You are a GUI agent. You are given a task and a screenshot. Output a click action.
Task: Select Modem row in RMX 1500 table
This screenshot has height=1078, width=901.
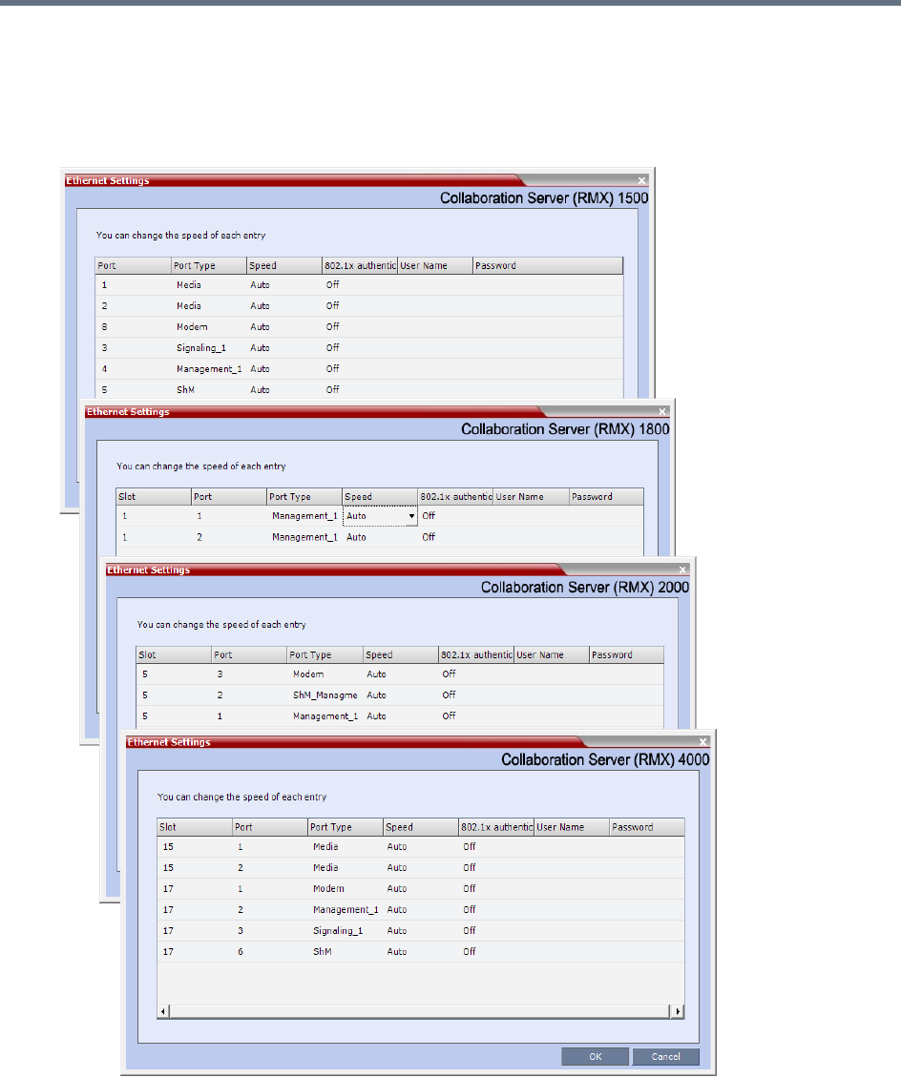(359, 327)
